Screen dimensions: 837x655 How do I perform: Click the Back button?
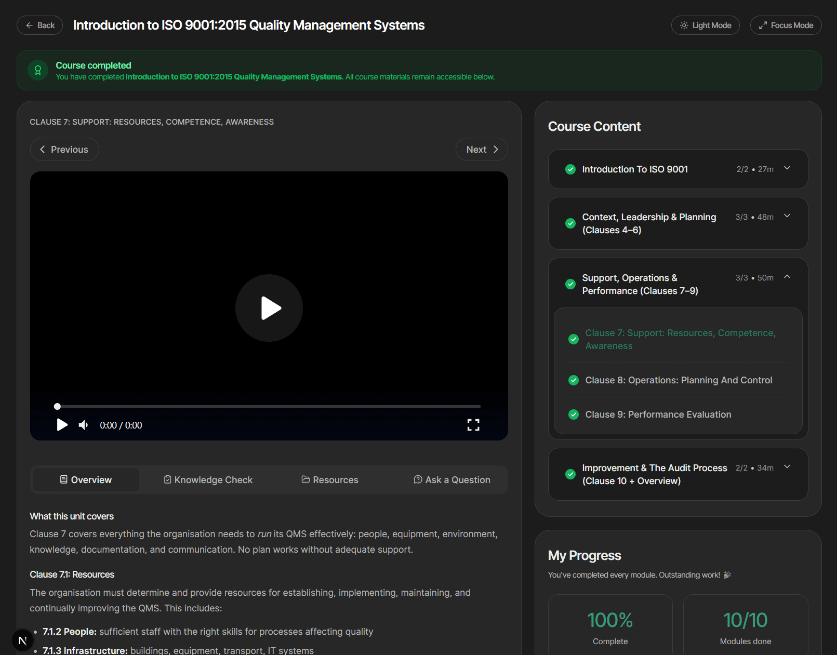point(39,25)
